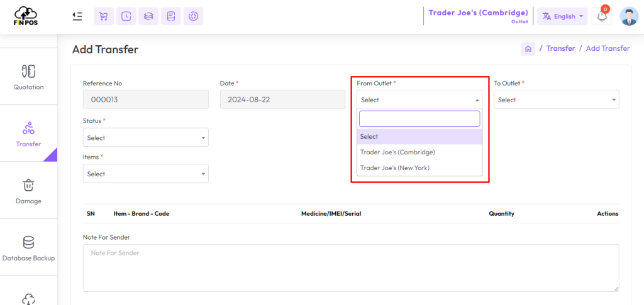The height and width of the screenshot is (305, 644).
Task: Open the Database Backup sidebar menu label
Action: point(28,259)
